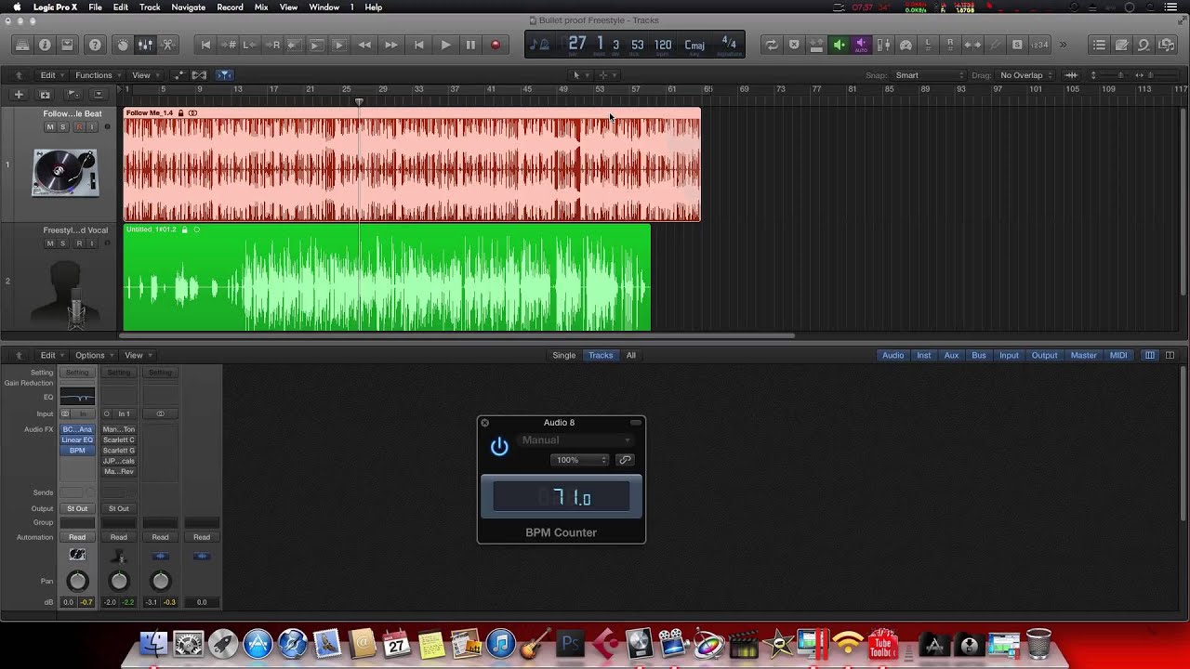Filter mixer by Master channel strips

coord(1083,355)
